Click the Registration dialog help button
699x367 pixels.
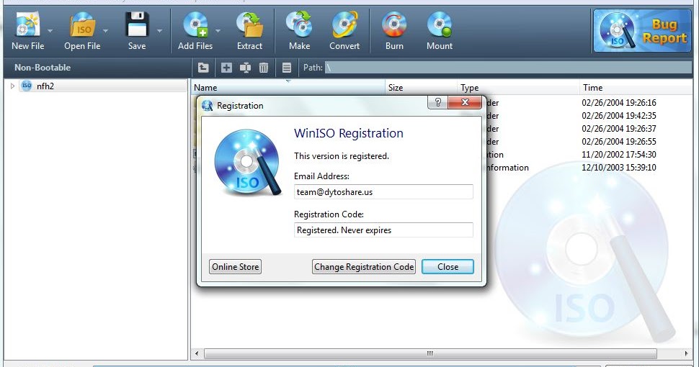437,102
